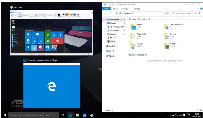Select the Documents folder icon in frequent folders
Image resolution: width=203 pixels, height=118 pixels.
coord(133,36)
